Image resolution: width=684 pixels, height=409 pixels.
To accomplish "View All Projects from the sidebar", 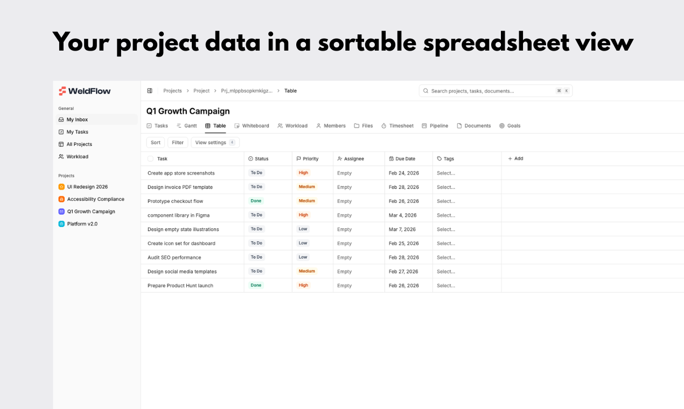I will click(x=80, y=144).
